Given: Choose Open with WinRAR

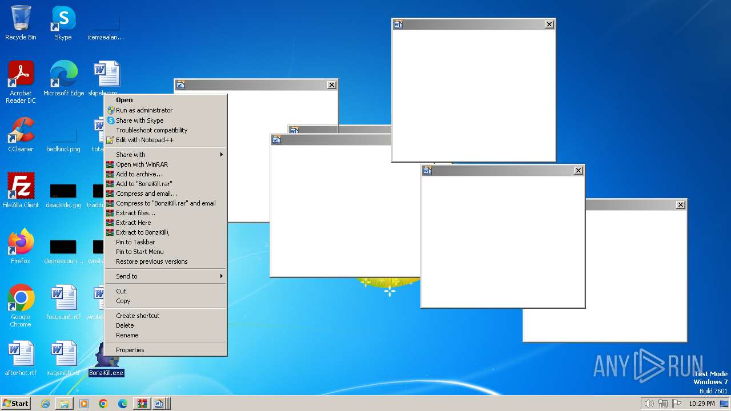Looking at the screenshot, I should coord(166,164).
